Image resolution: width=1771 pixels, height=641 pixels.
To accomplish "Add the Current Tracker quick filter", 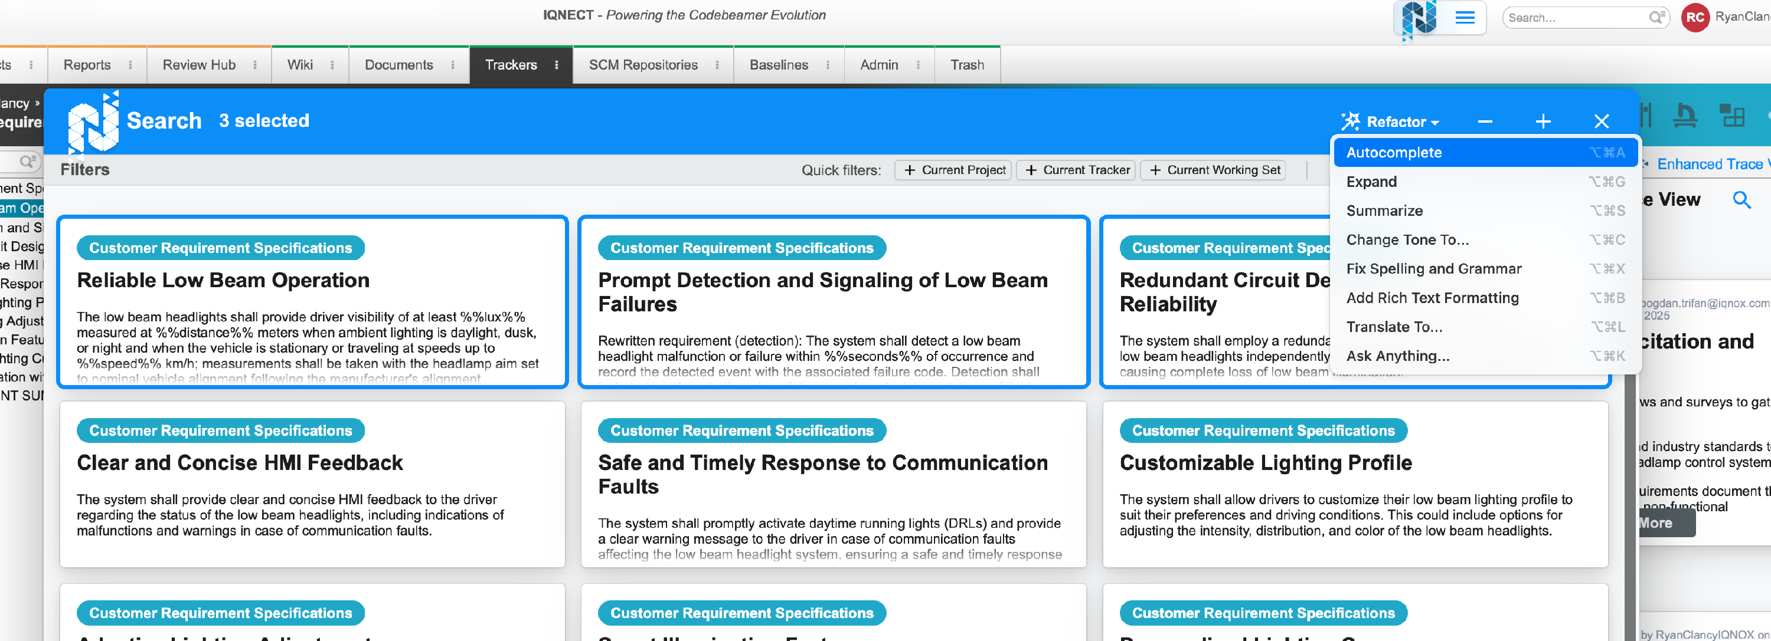I will [1077, 170].
